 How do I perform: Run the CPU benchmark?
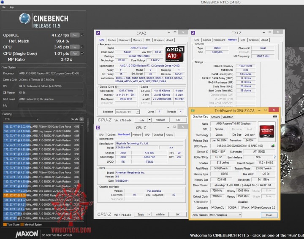(x=75, y=47)
